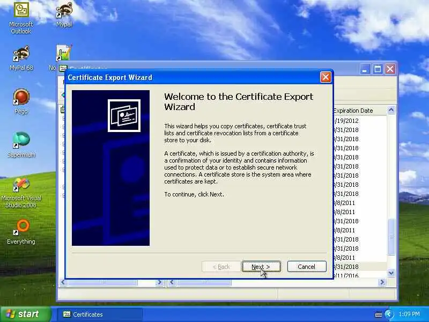Show hidden tray icons arrow
The height and width of the screenshot is (322, 429).
coord(389,314)
